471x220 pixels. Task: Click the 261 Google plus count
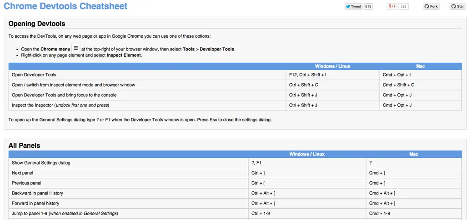(x=403, y=6)
